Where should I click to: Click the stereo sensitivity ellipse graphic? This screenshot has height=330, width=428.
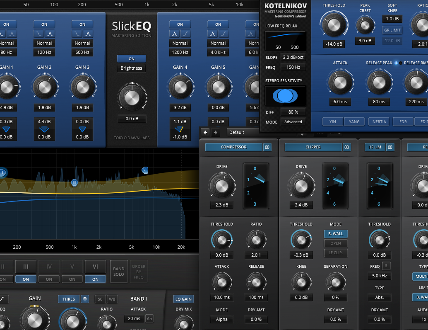pos(285,95)
